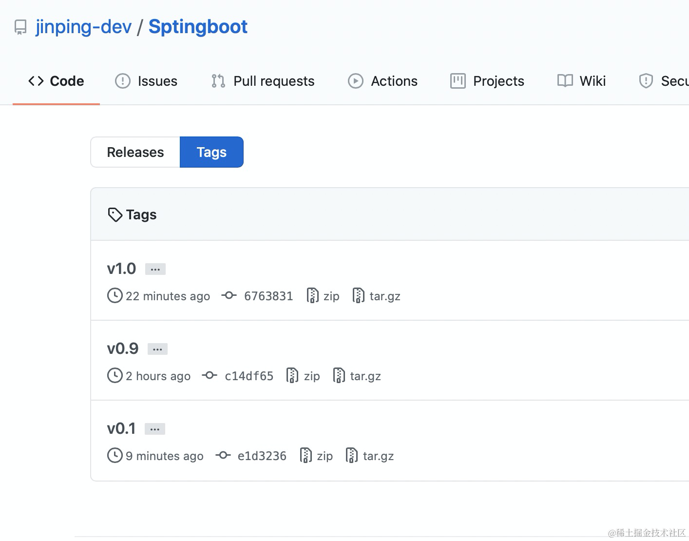The height and width of the screenshot is (541, 689).
Task: Click the 9 minutes ago timestamp
Action: point(165,456)
